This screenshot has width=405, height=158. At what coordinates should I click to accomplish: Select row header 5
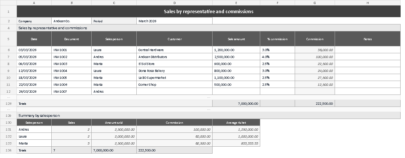pos(8,39)
